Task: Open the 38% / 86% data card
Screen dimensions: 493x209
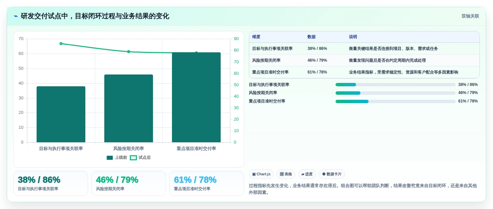Action: 51,183
